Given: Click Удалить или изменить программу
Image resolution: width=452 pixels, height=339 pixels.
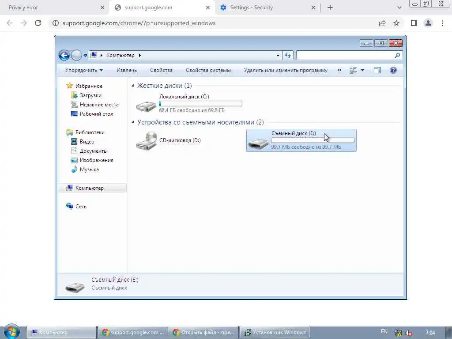Looking at the screenshot, I should 286,70.
